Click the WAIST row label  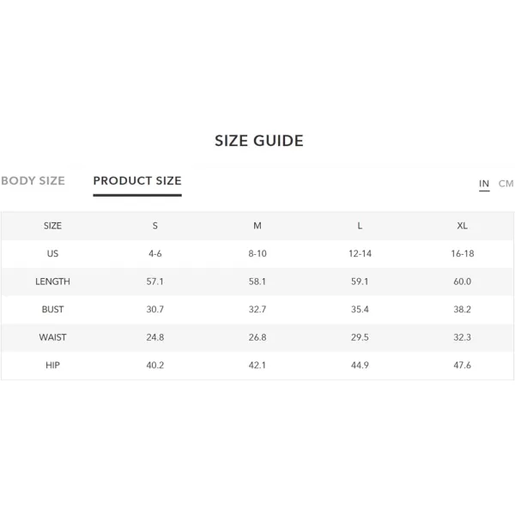(52, 337)
